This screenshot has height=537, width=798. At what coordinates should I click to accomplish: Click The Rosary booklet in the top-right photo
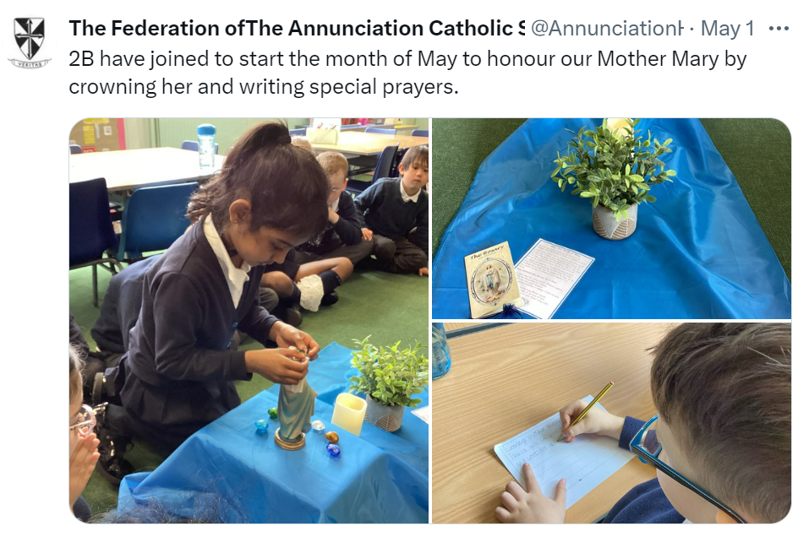[x=490, y=279]
